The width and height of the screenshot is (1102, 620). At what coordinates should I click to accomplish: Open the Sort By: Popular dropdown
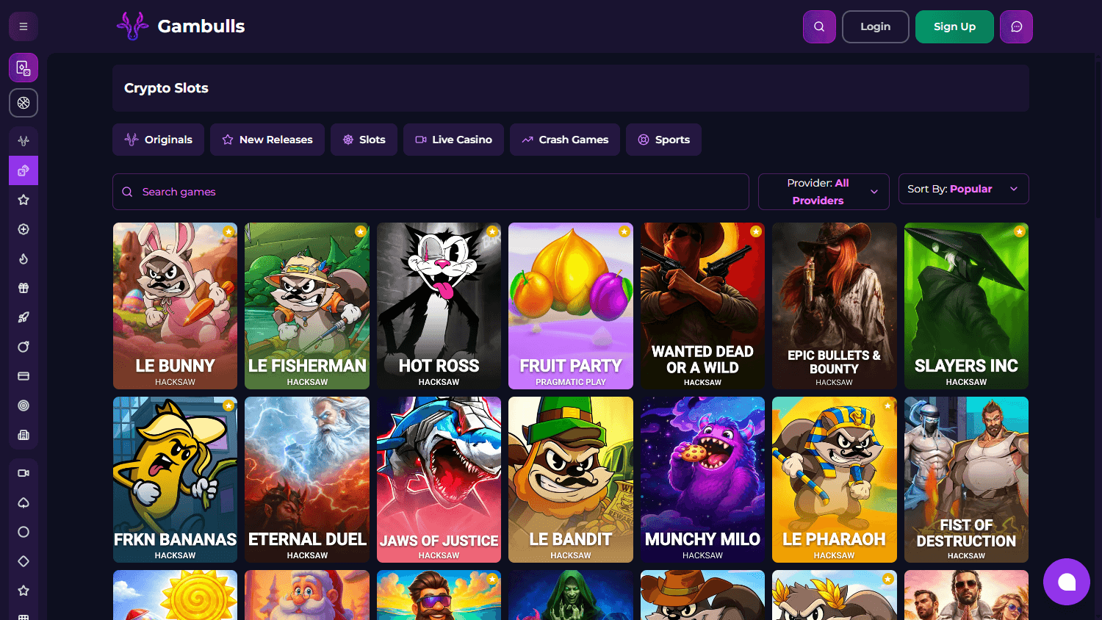pos(964,189)
